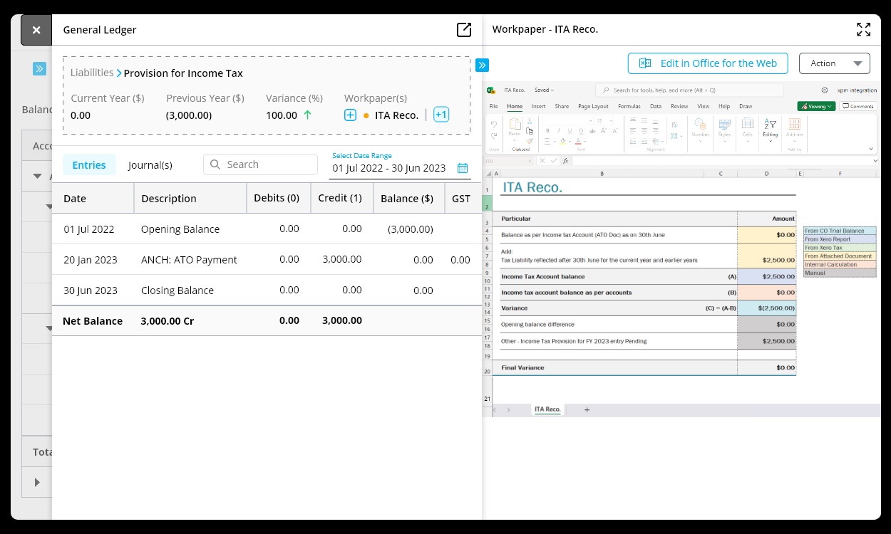The width and height of the screenshot is (891, 534).
Task: Open the date range calendar picker
Action: 463,168
